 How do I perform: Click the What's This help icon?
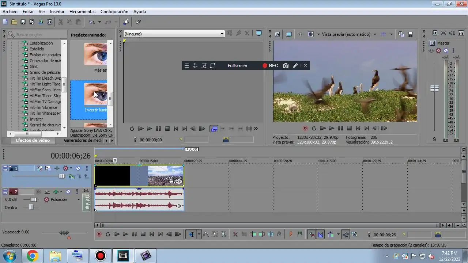pyautogui.click(x=138, y=22)
